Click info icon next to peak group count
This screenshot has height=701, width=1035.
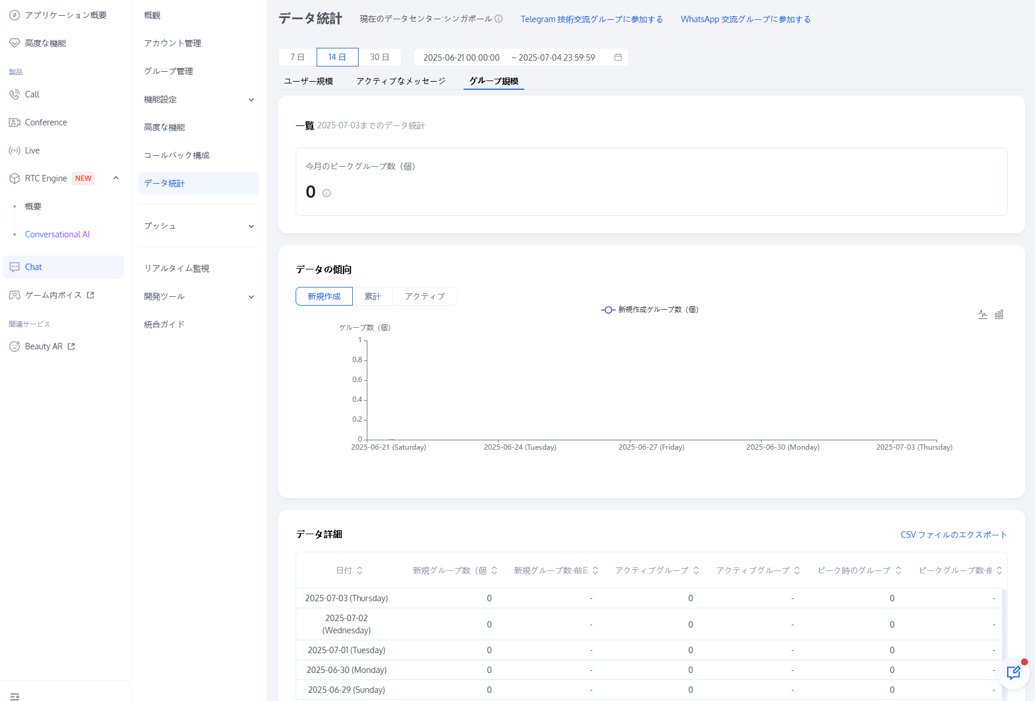327,193
